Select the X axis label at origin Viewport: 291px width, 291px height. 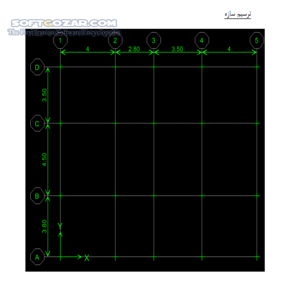[x=87, y=258]
